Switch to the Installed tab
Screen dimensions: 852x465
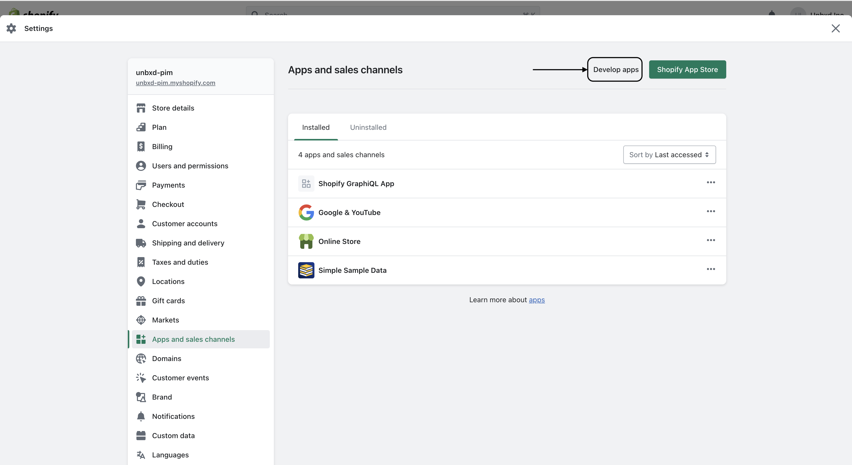tap(316, 127)
